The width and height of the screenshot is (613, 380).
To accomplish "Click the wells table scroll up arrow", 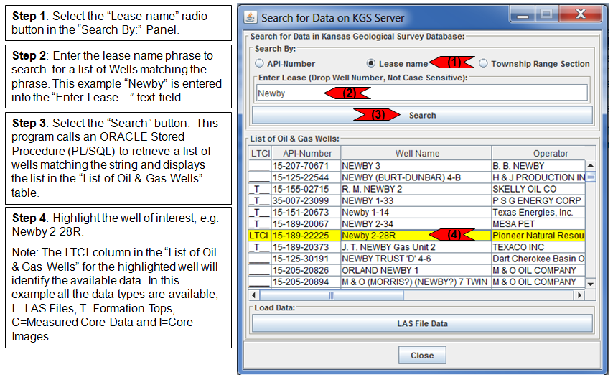I will pos(591,165).
